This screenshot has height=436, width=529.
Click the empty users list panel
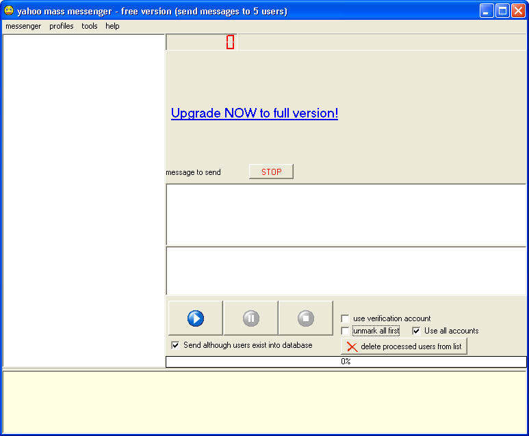[x=83, y=200]
